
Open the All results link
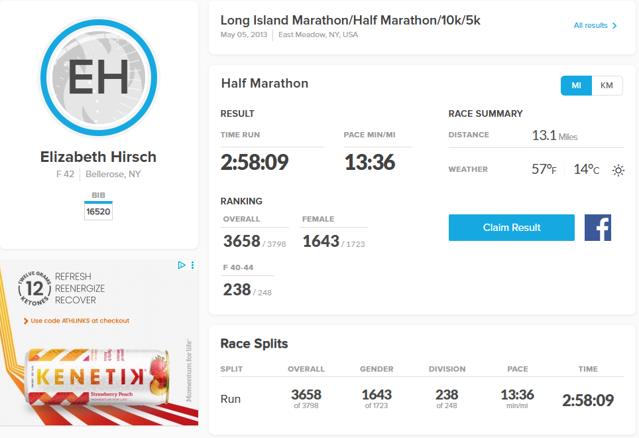(591, 26)
